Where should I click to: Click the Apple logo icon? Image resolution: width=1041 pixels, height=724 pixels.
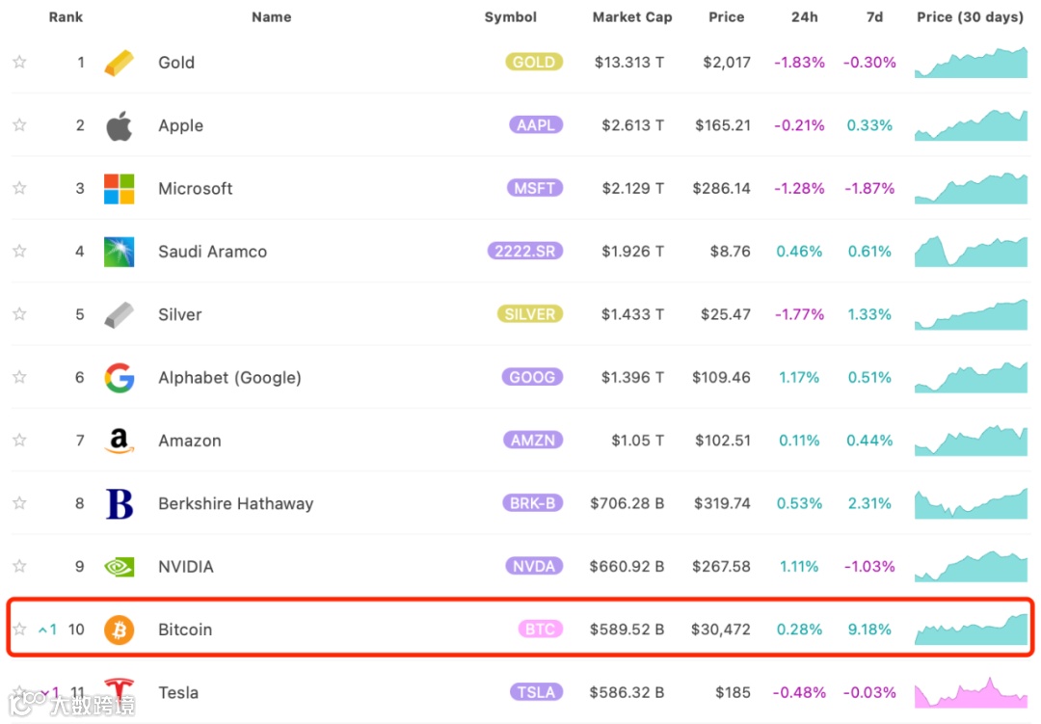[119, 125]
